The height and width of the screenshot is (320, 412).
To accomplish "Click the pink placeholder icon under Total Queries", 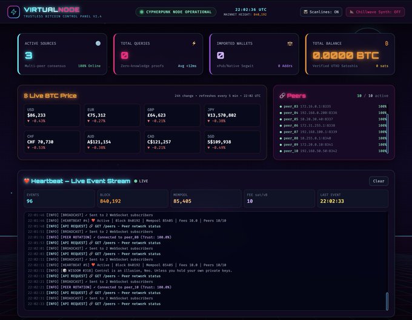I will click(x=125, y=55).
